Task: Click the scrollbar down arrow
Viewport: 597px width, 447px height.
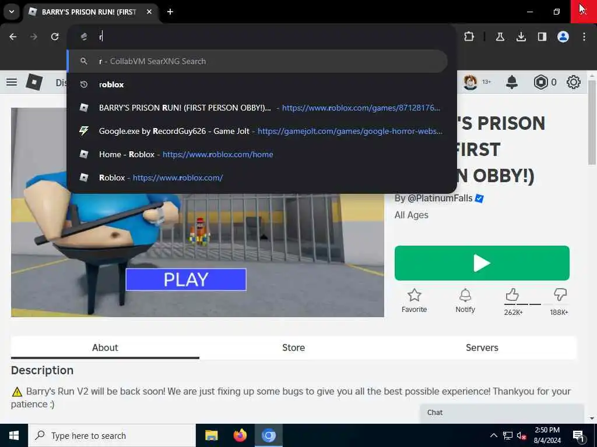Action: coord(592,418)
